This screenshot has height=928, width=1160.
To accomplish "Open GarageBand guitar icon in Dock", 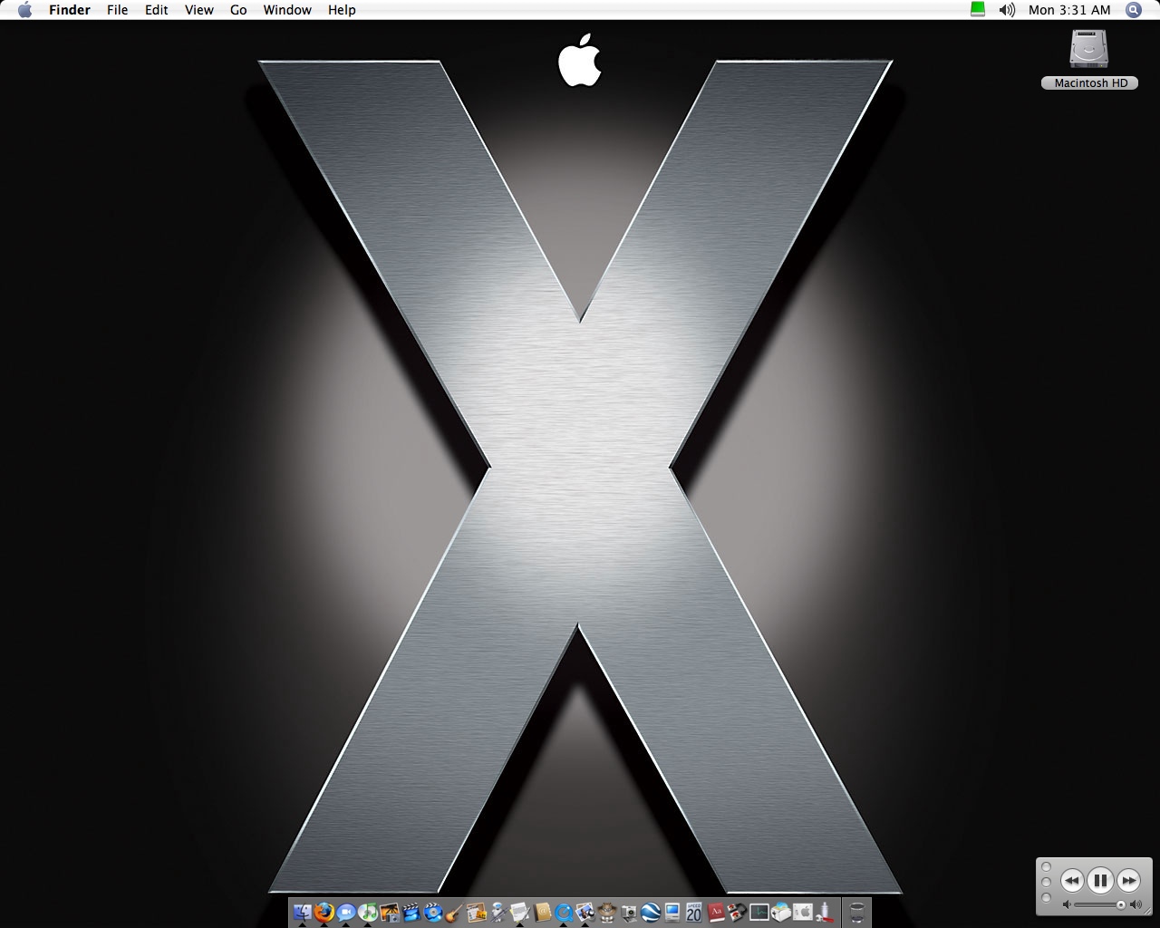I will click(x=453, y=912).
